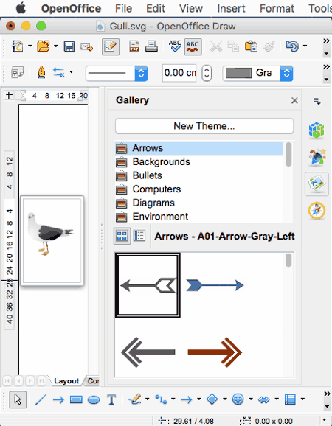The width and height of the screenshot is (332, 426).
Task: Open the Undo history dropdown arrow
Action: [x=305, y=46]
